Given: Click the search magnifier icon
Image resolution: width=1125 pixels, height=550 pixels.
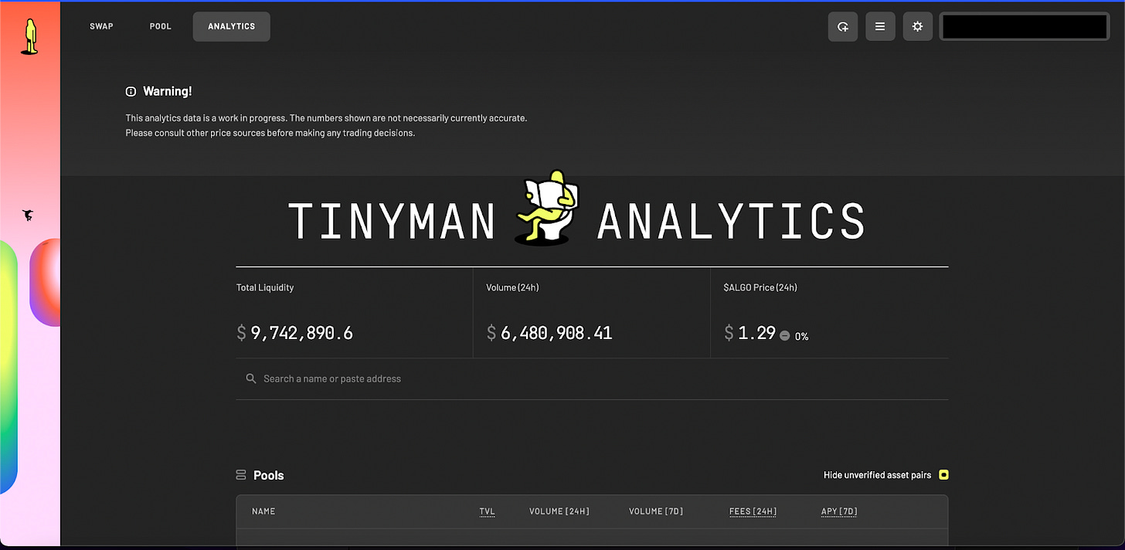Looking at the screenshot, I should 251,379.
